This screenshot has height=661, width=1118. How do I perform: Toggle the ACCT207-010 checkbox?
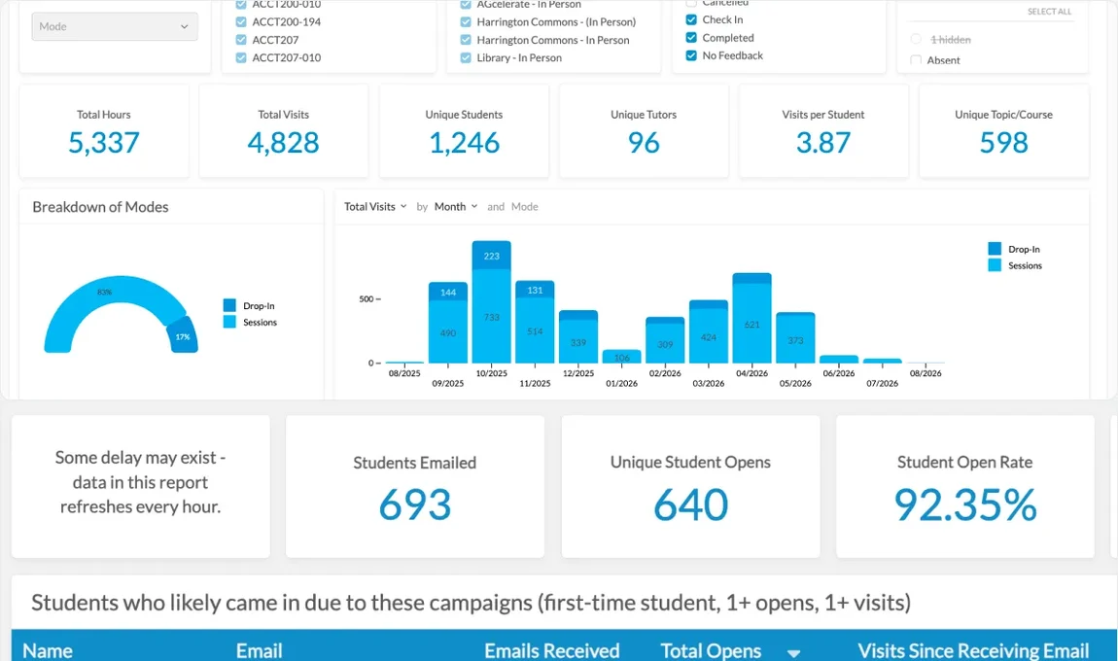coord(241,57)
